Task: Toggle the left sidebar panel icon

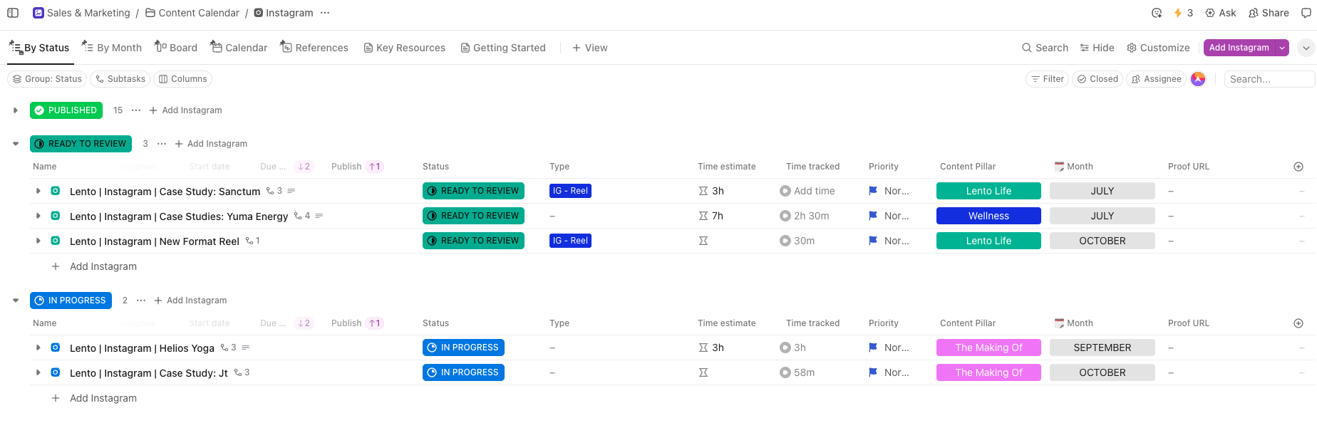Action: point(13,13)
